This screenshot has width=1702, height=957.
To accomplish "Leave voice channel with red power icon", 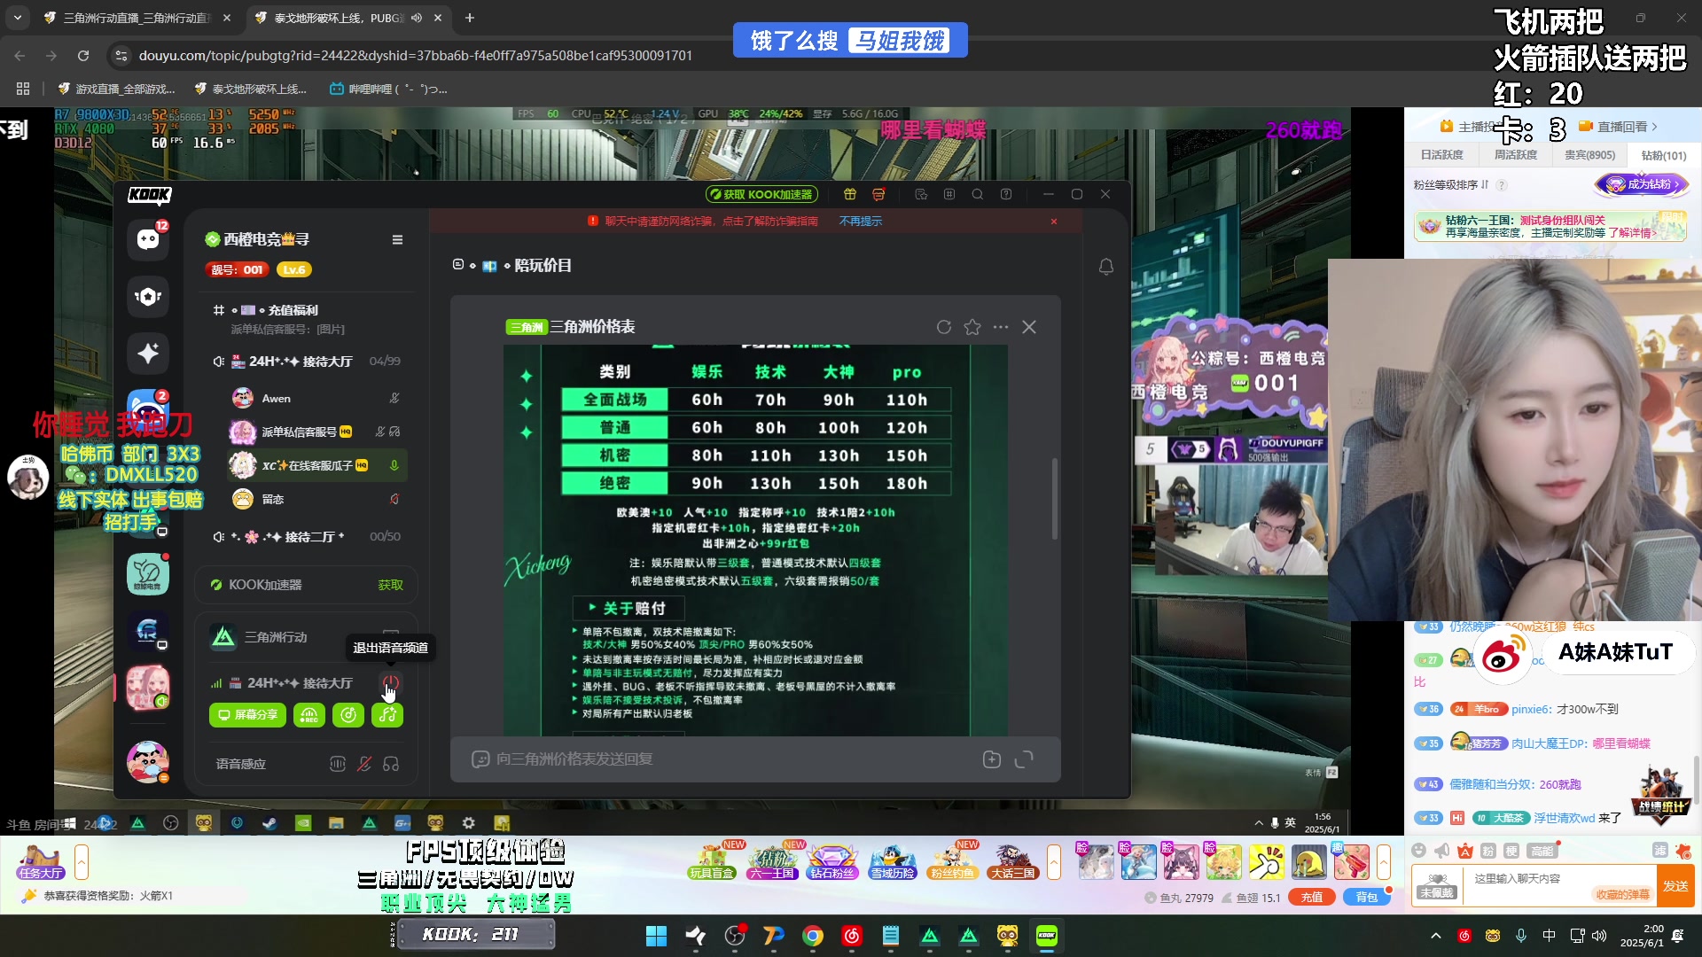I will (391, 682).
